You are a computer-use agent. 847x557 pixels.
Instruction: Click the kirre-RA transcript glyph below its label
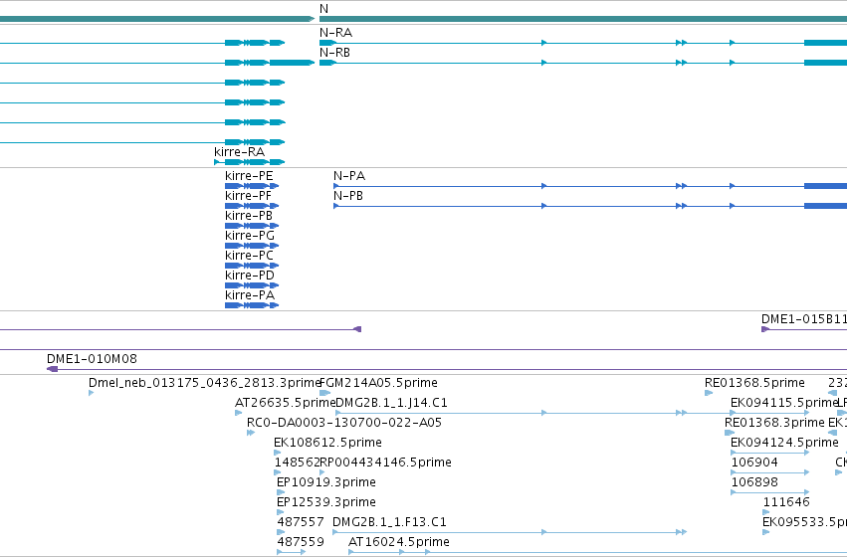click(x=250, y=162)
